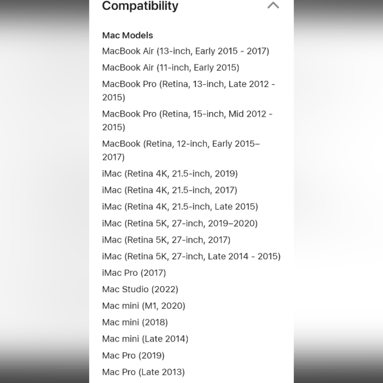Viewport: 383px width, 383px height.
Task: Choose MacBook Pro Retina 15-inch Mid 2012 entry
Action: coord(187,120)
